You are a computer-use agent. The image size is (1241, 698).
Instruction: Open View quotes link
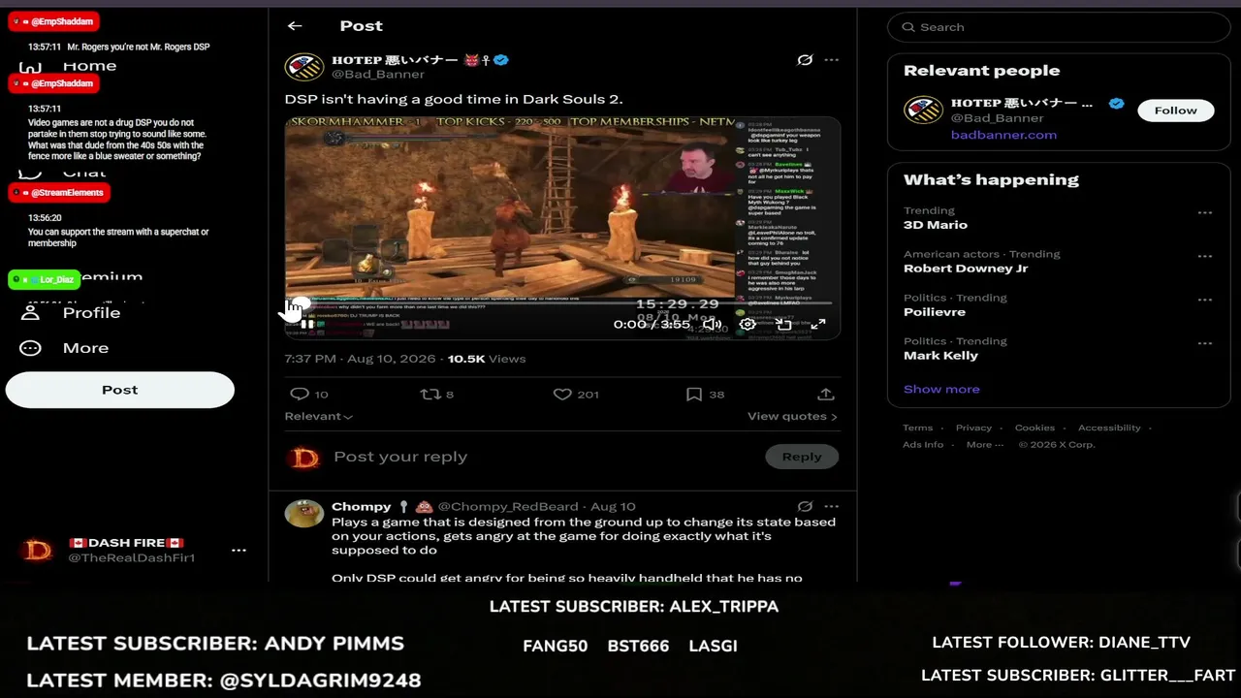click(x=792, y=416)
